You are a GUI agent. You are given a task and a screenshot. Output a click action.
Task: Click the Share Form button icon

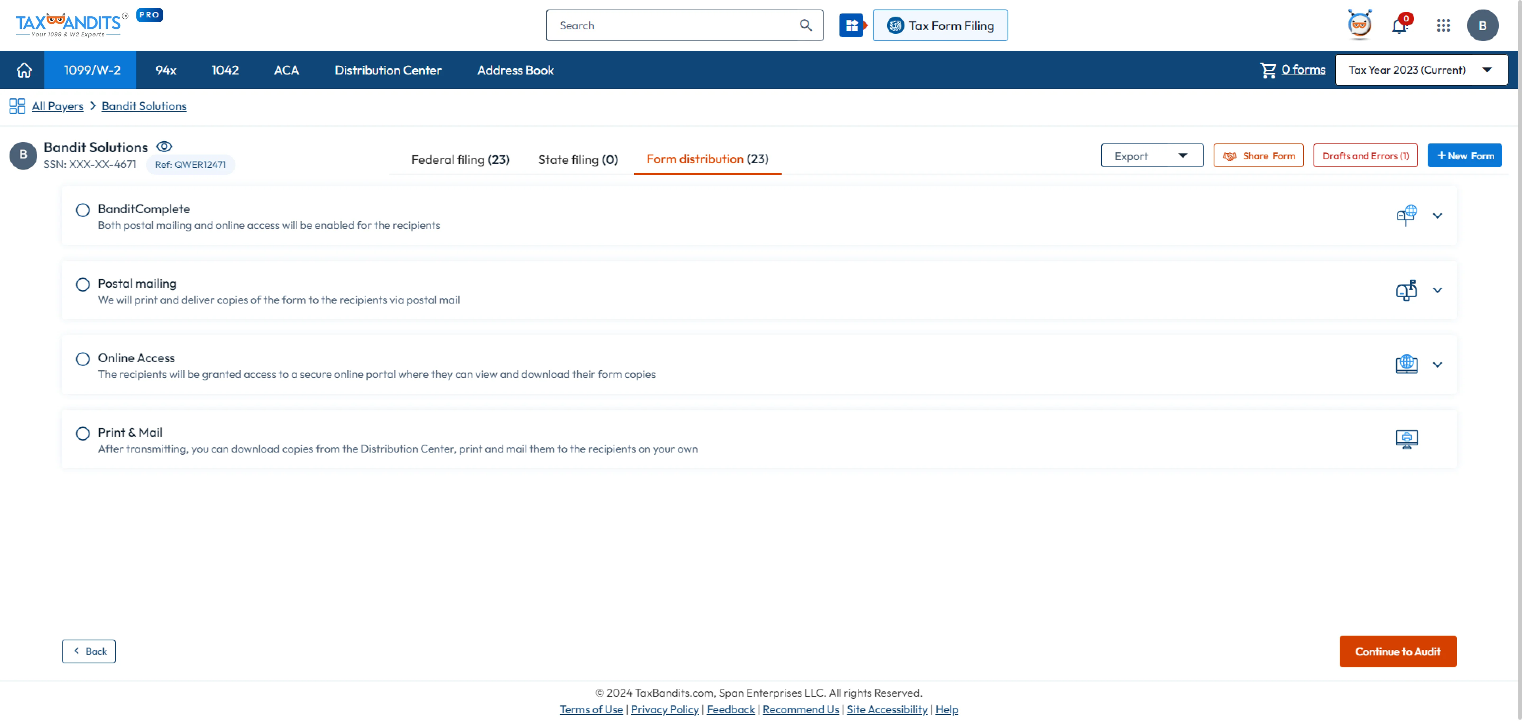(1229, 155)
